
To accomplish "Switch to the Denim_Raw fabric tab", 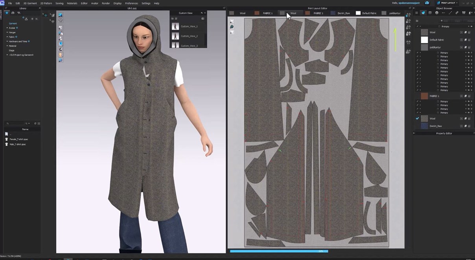I will pos(340,13).
